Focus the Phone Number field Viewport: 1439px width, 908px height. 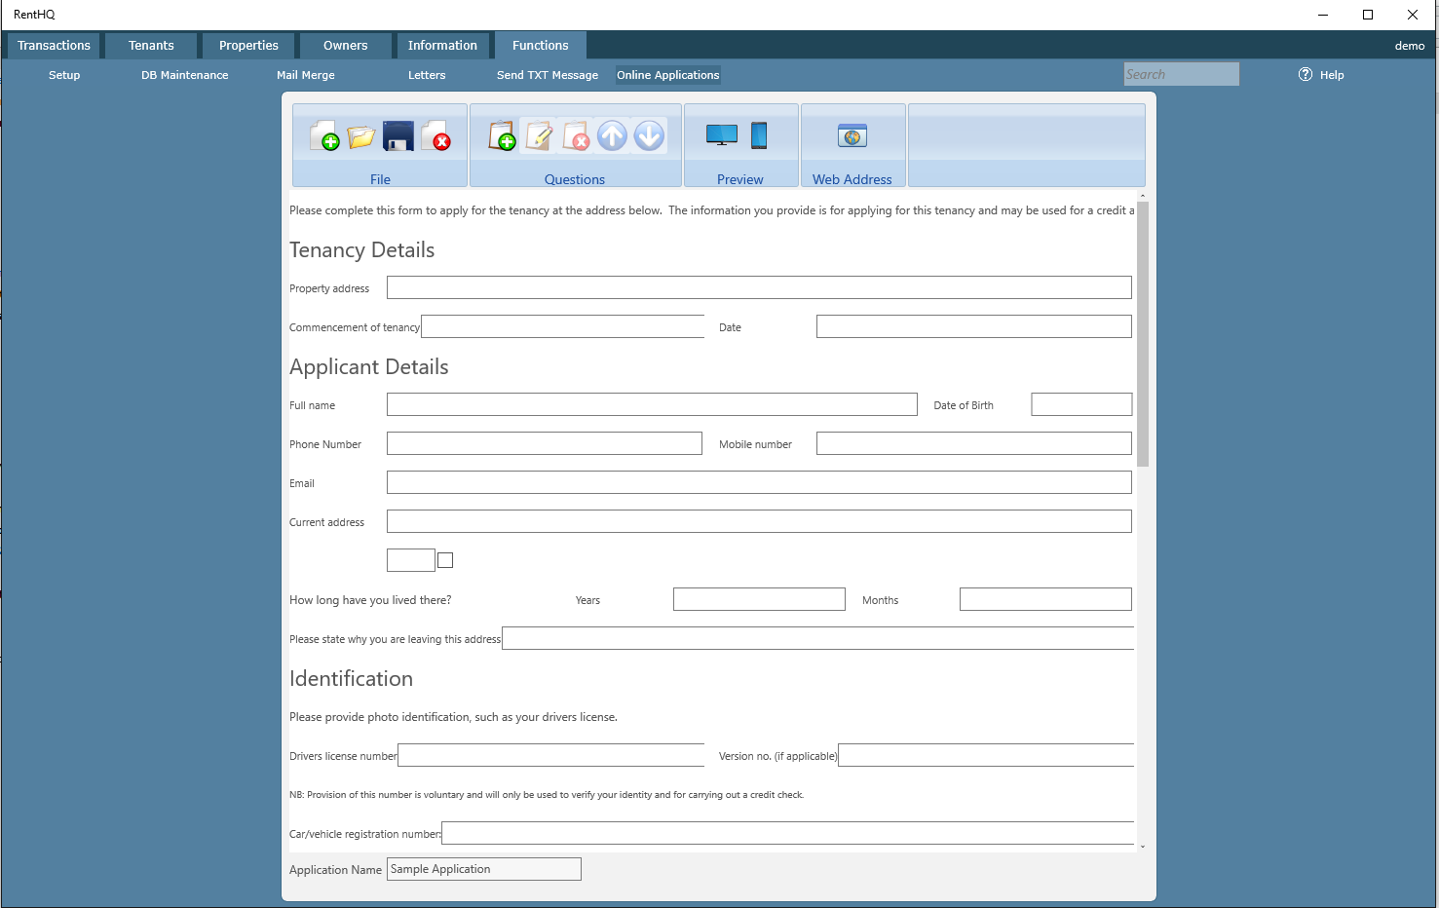[545, 443]
